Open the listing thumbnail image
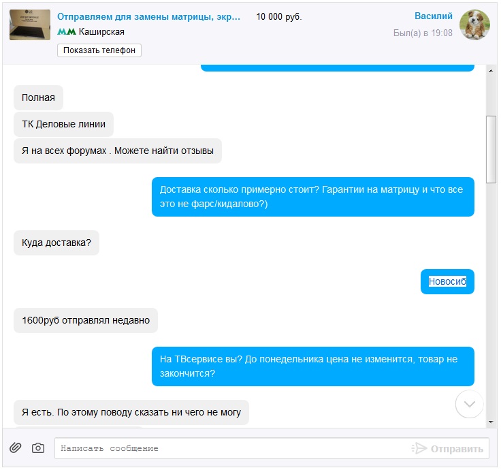Viewport: 501px width, 470px height. (30, 25)
